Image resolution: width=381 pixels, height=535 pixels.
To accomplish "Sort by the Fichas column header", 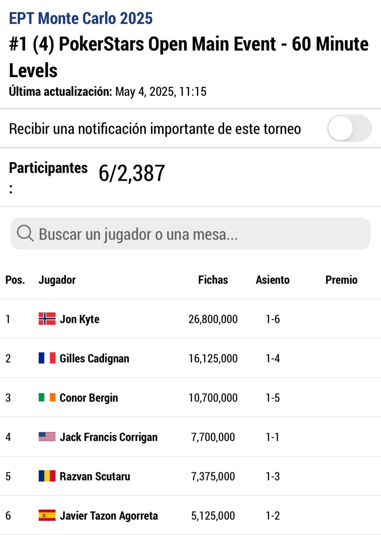I will 213,280.
